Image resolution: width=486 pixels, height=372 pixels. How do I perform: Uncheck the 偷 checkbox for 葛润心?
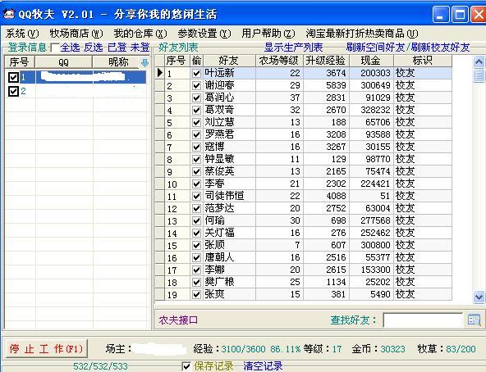(196, 98)
